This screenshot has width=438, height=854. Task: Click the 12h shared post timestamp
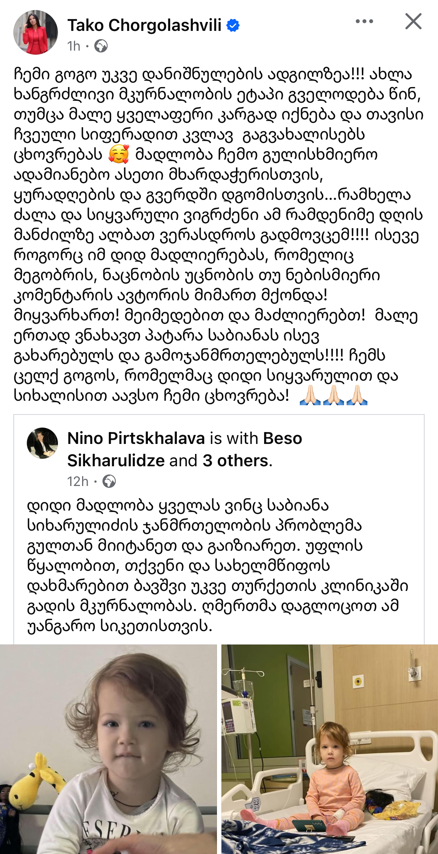pyautogui.click(x=77, y=482)
